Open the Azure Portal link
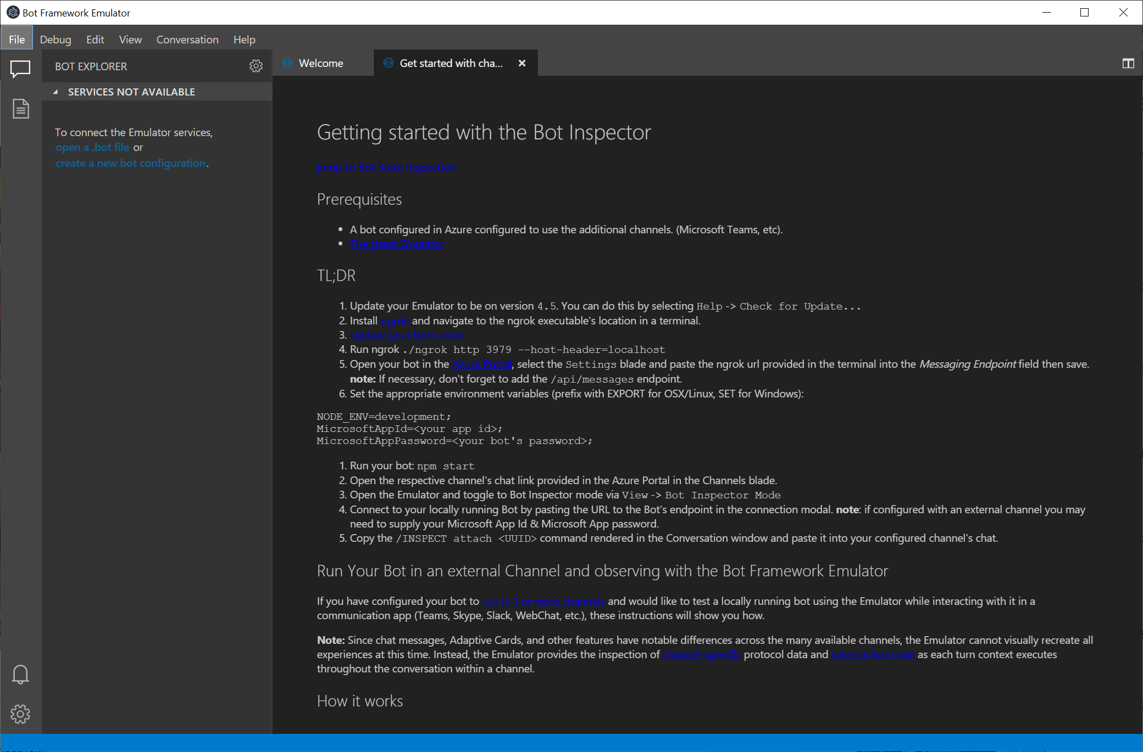This screenshot has width=1143, height=752. [x=482, y=364]
